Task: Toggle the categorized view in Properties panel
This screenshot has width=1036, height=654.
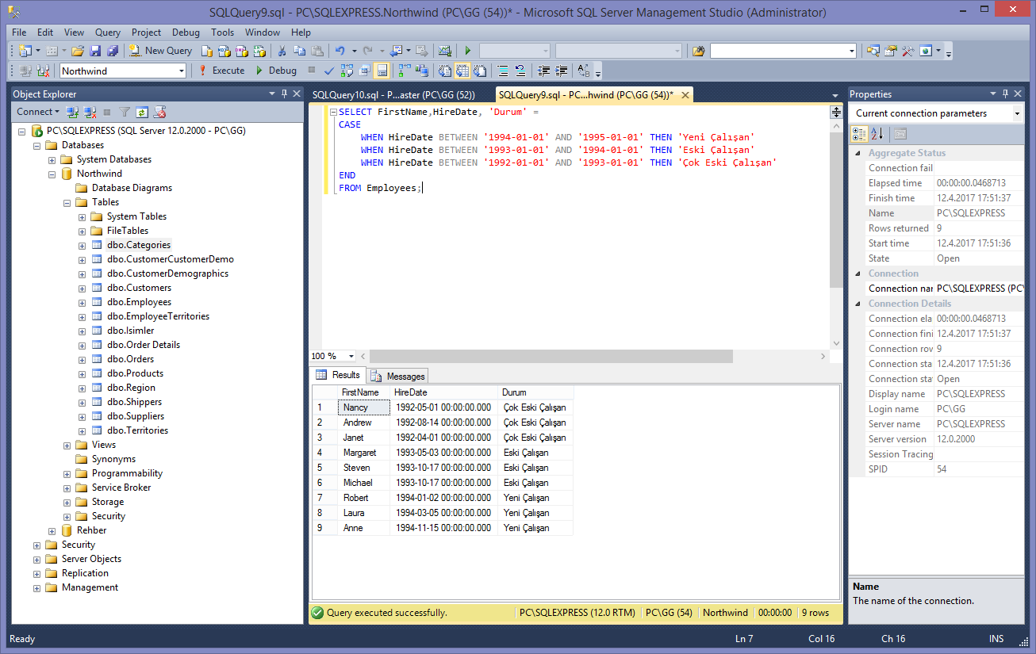Action: tap(860, 132)
